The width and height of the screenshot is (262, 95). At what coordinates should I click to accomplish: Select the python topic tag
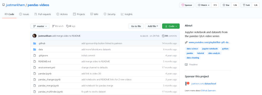225,49
